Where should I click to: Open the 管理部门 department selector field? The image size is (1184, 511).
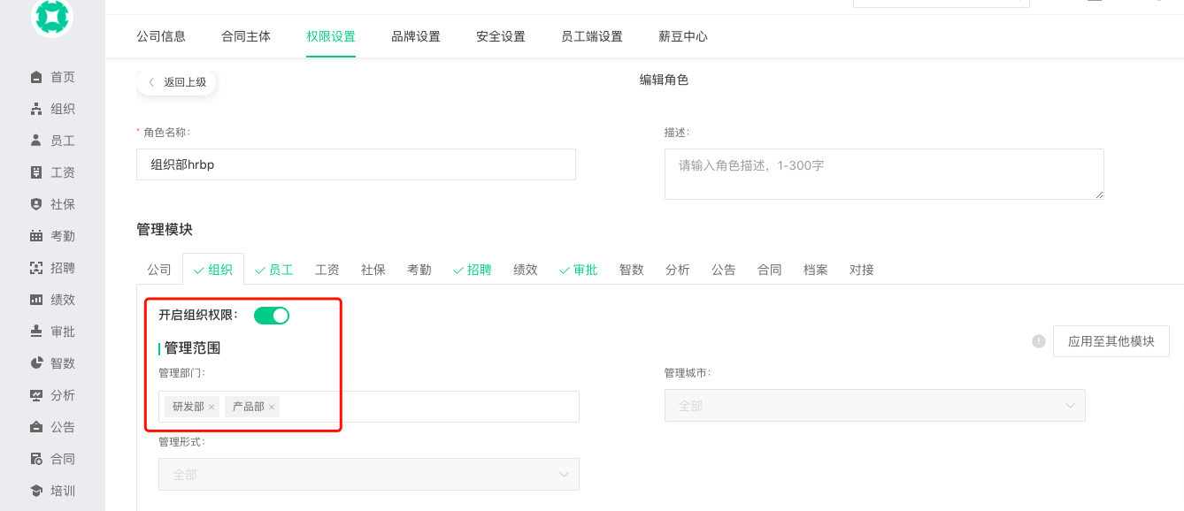[369, 407]
